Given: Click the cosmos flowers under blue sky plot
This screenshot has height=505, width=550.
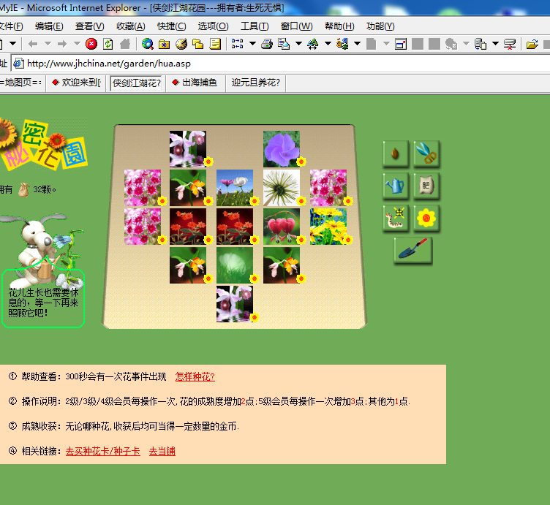Looking at the screenshot, I should click(x=235, y=188).
